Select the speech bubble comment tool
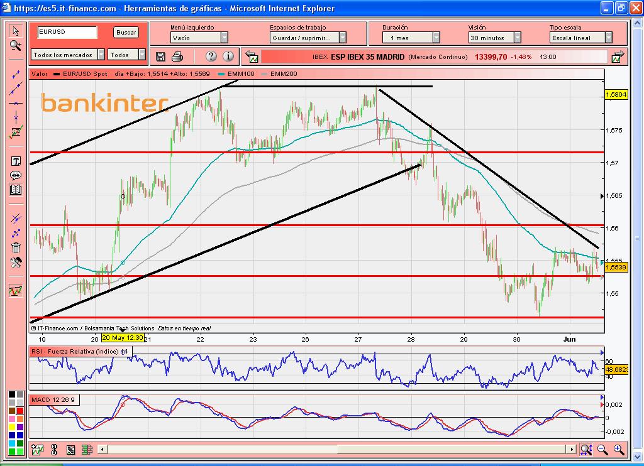Image resolution: width=644 pixels, height=466 pixels. tap(16, 175)
